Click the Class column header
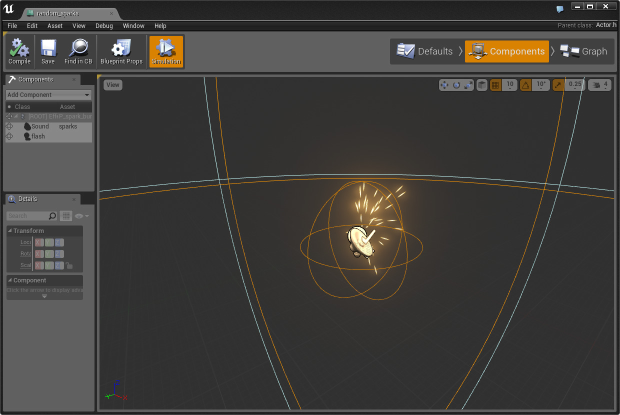Viewport: 620px width, 415px height. [x=22, y=107]
